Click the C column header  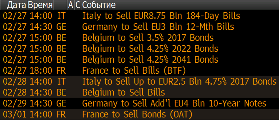coord(78,5)
